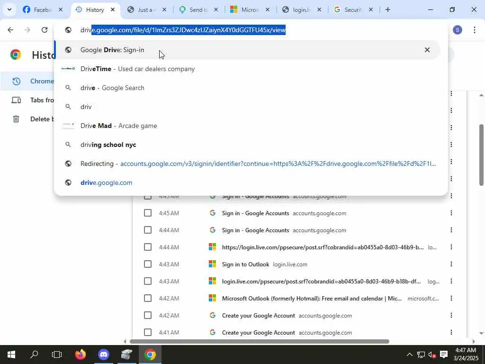
Task: Check the first 4:45 AM Sign in entry
Action: pyautogui.click(x=148, y=213)
